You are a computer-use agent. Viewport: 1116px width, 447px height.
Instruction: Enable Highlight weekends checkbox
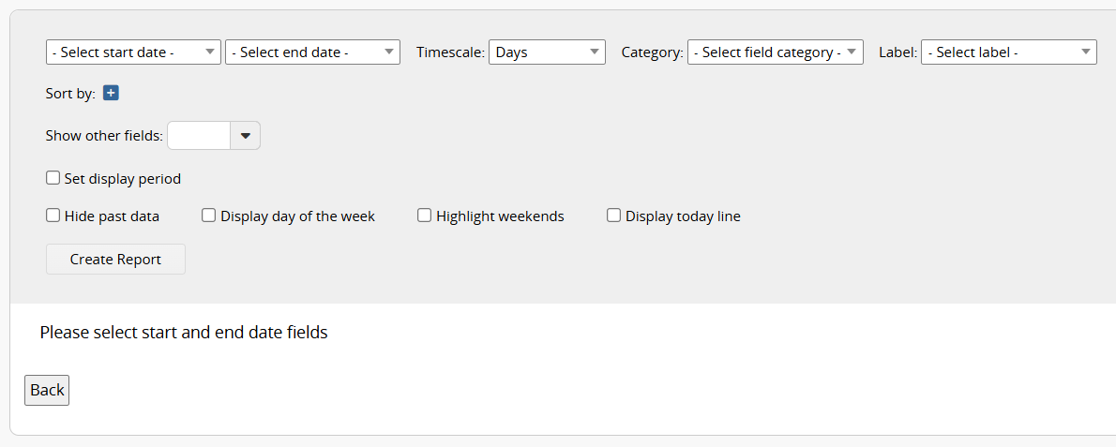coord(425,216)
